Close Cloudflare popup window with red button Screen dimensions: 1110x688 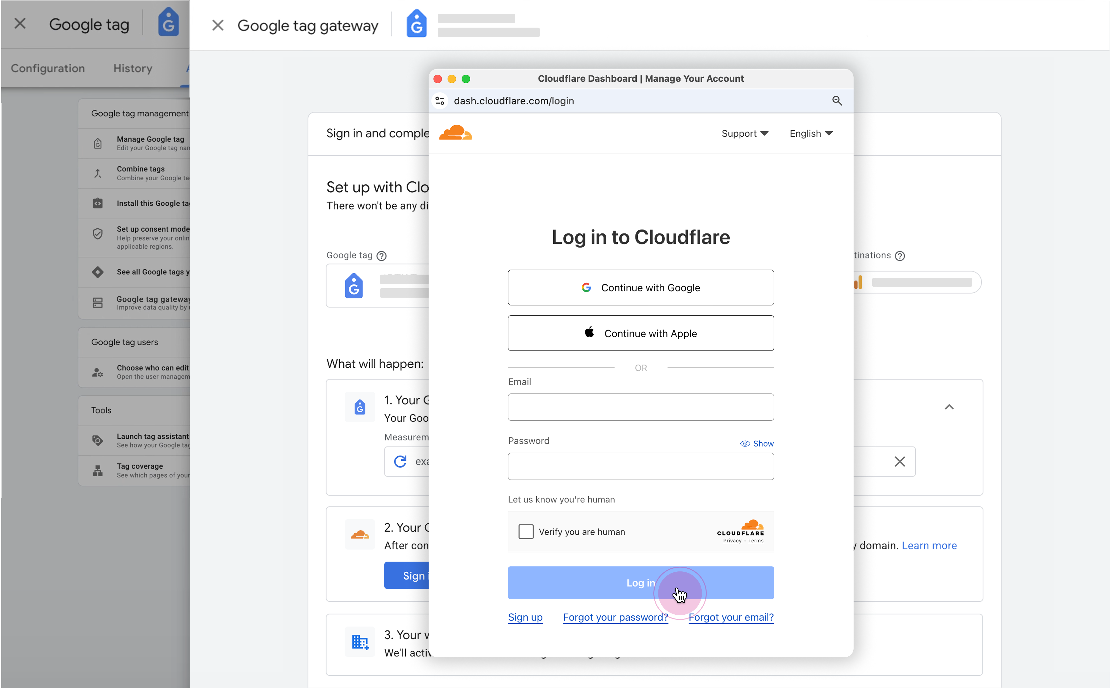coord(438,79)
